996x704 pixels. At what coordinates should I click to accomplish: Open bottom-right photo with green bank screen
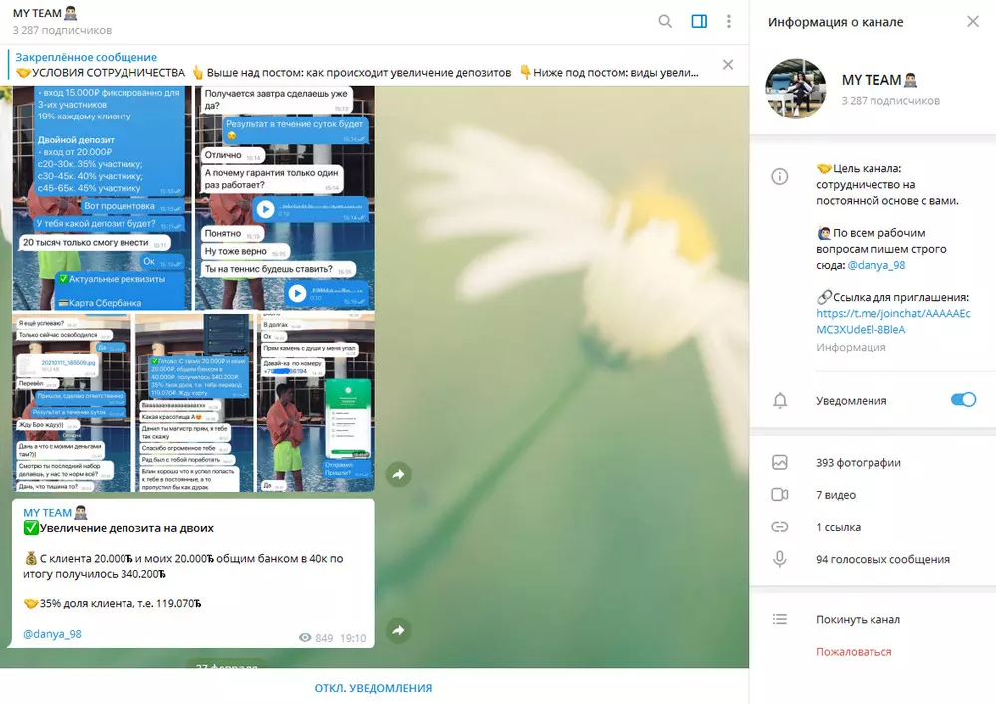316,402
